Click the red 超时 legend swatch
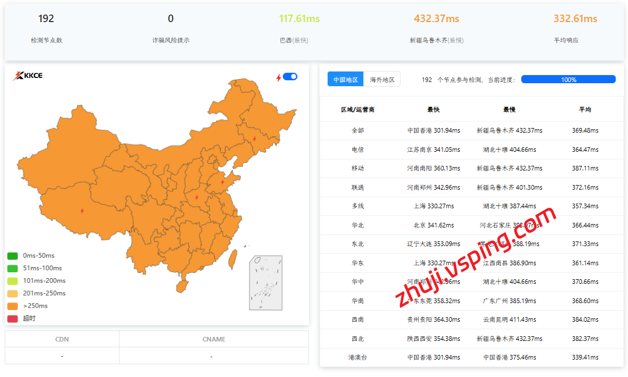Image resolution: width=628 pixels, height=377 pixels. [13, 318]
